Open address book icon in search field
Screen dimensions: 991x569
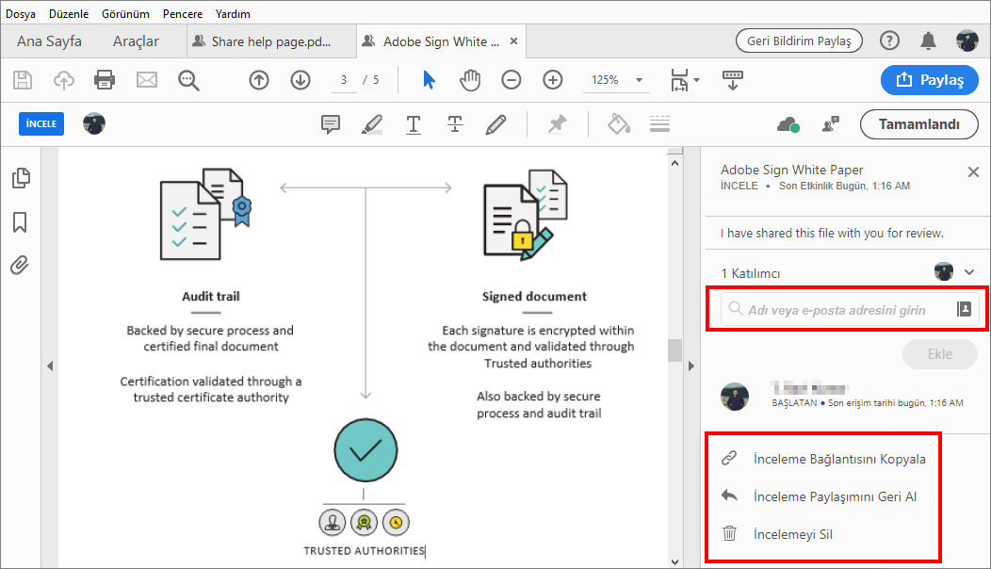(964, 309)
